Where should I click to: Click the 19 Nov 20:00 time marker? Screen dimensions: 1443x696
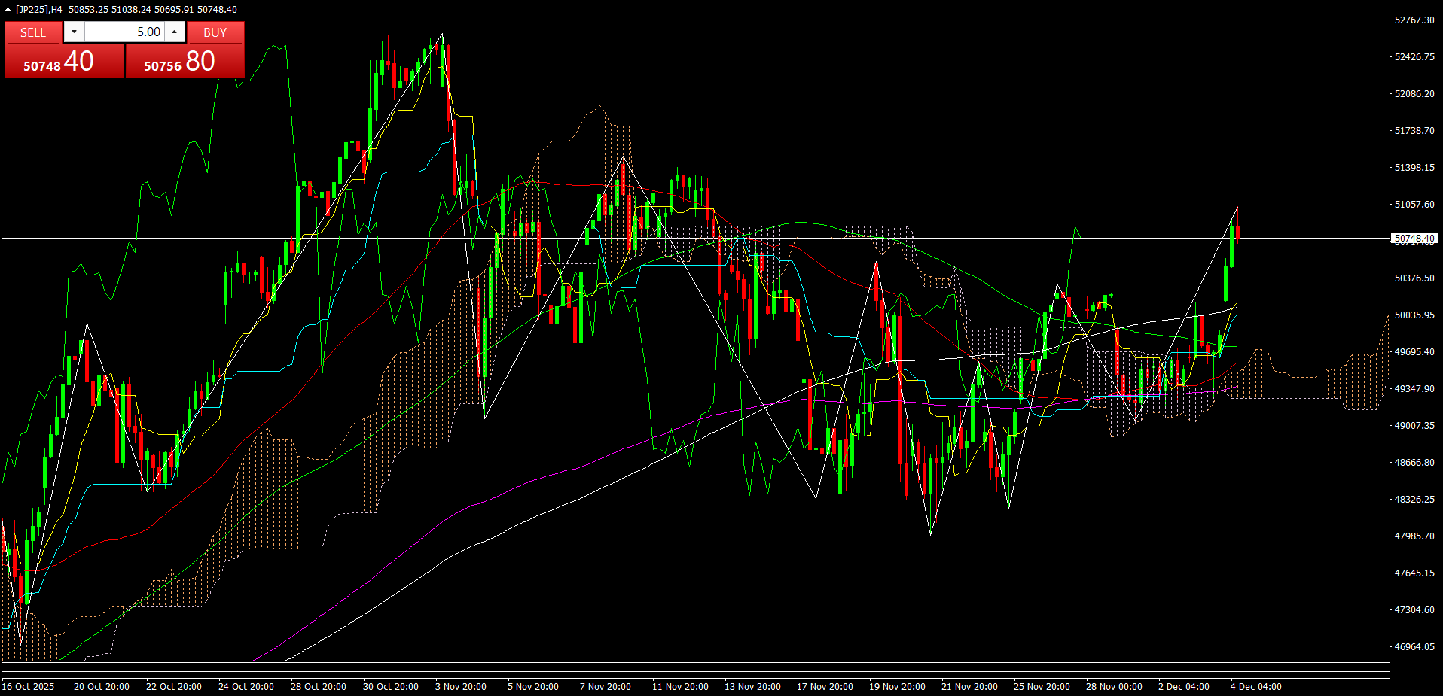[x=897, y=686]
